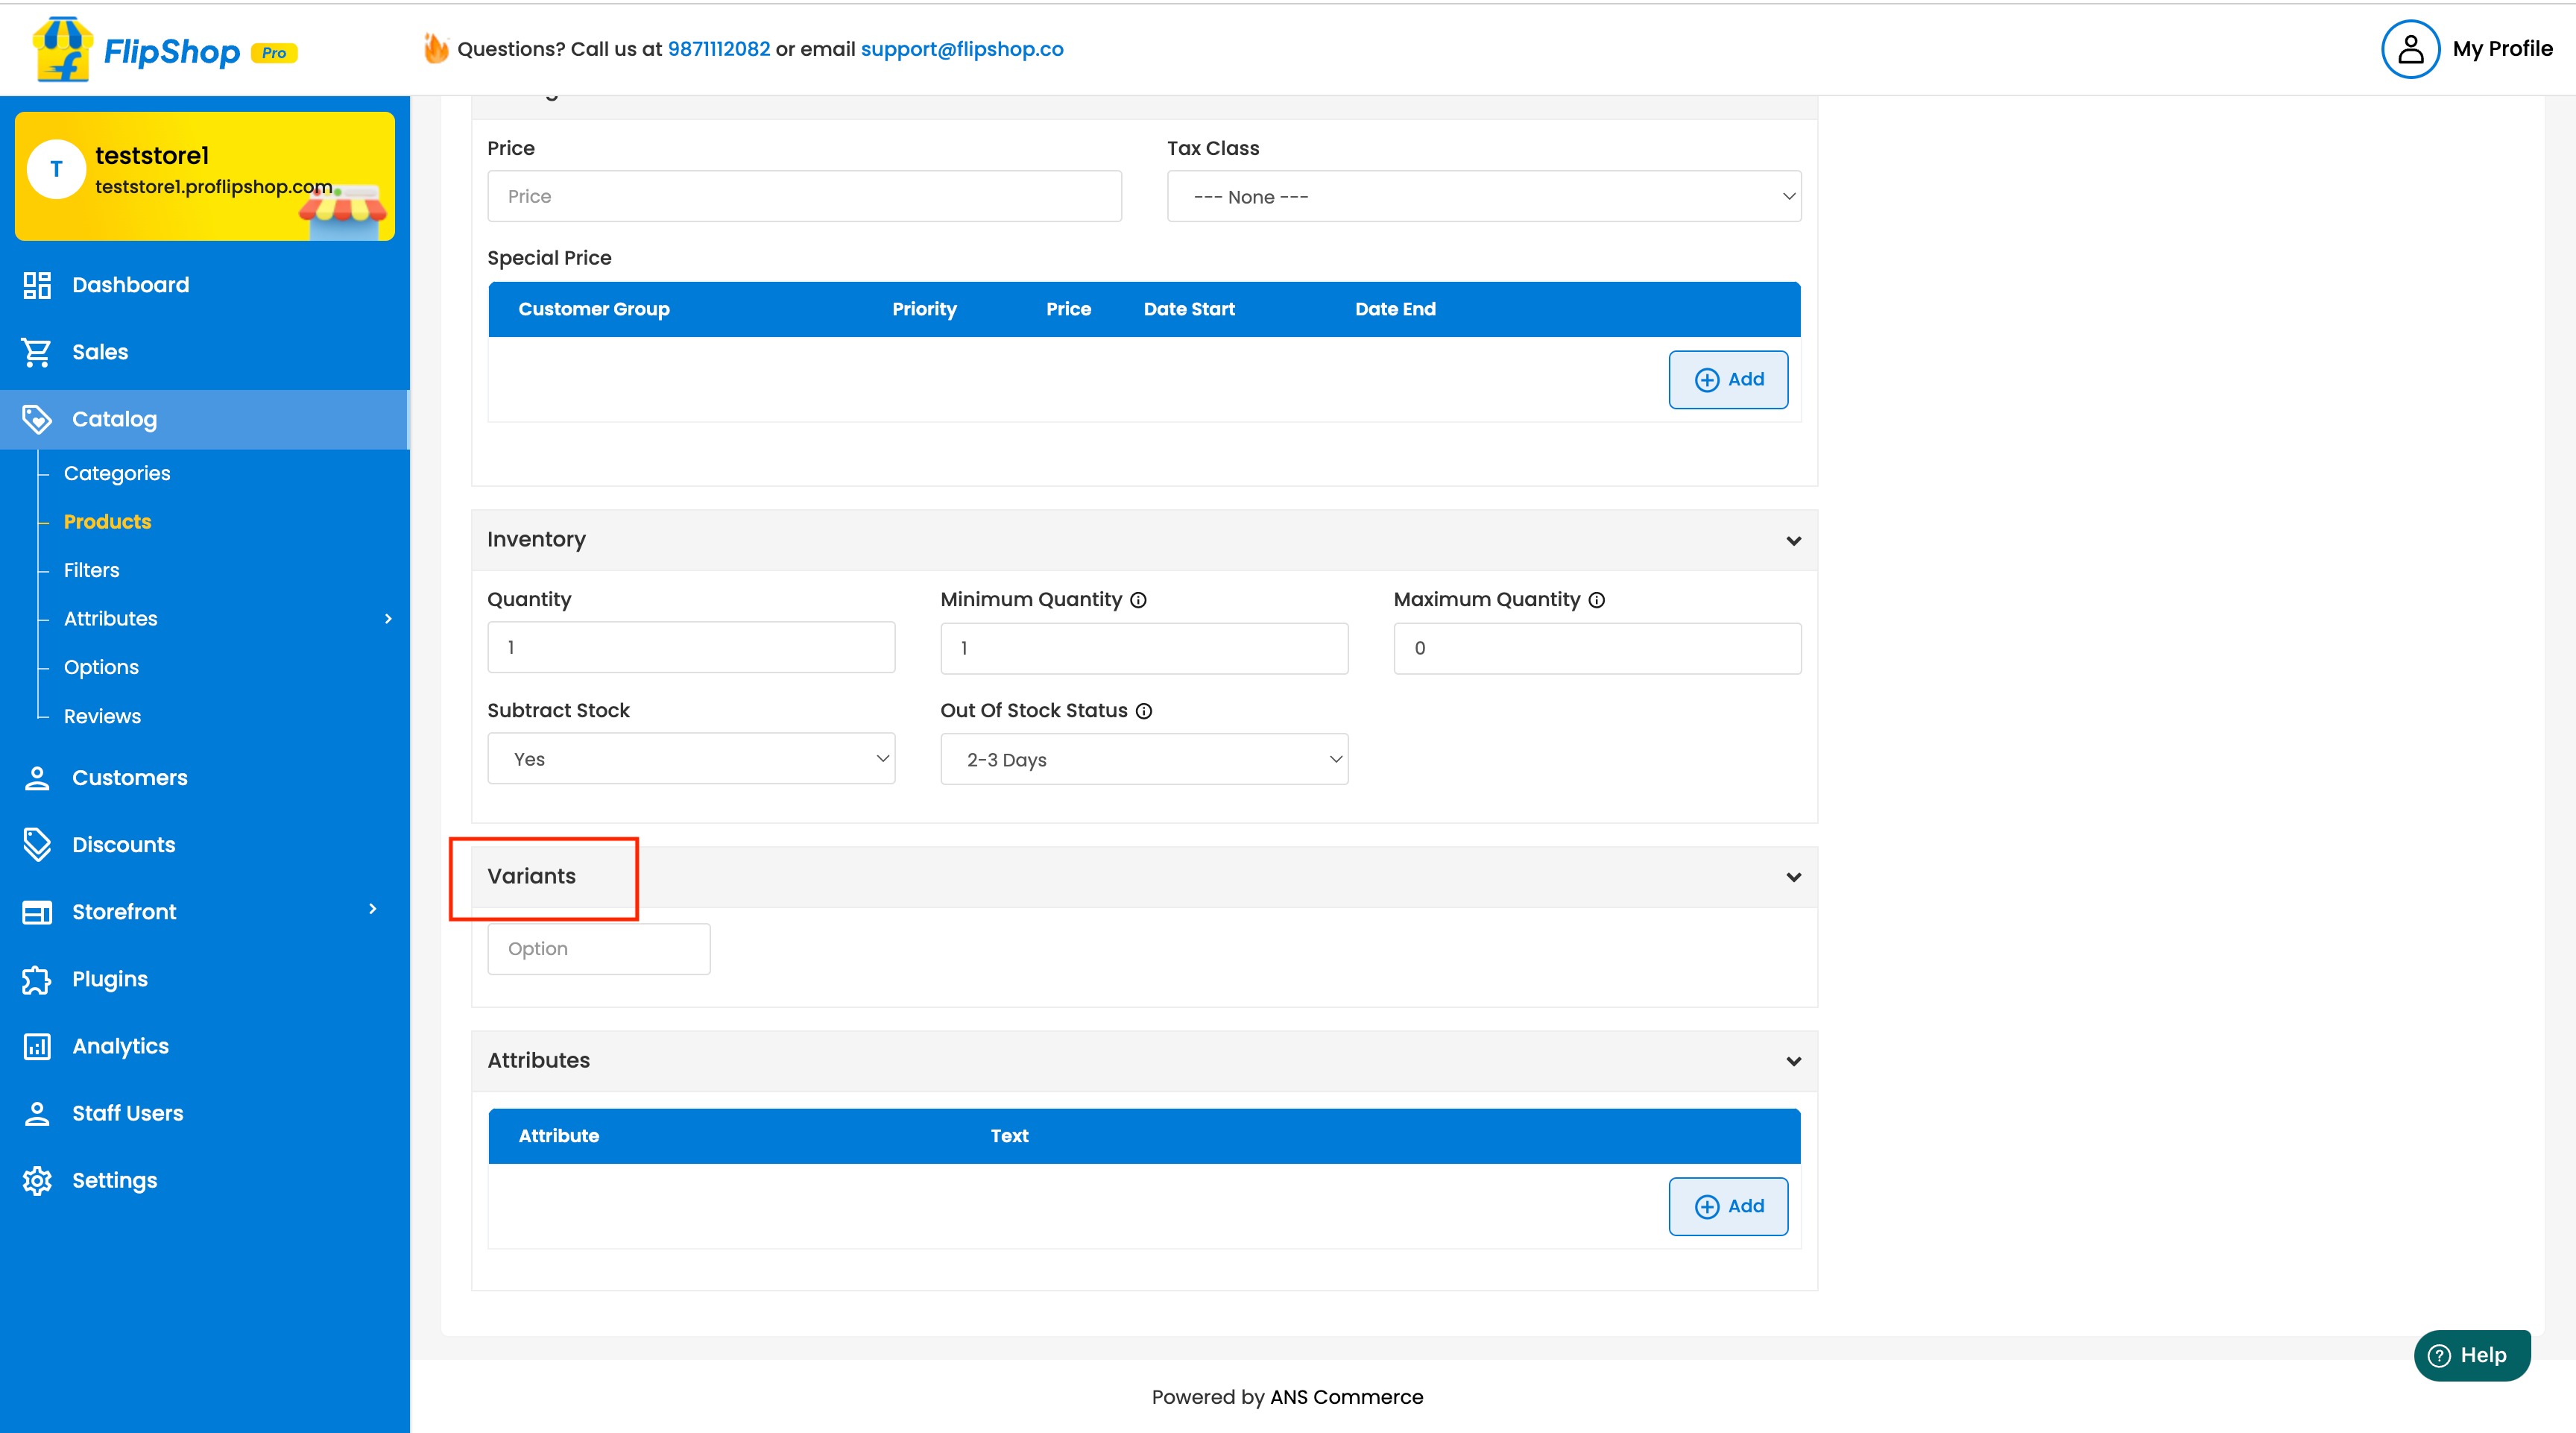This screenshot has height=1433, width=2576.
Task: Expand Attributes submenu in sidebar
Action: [388, 619]
